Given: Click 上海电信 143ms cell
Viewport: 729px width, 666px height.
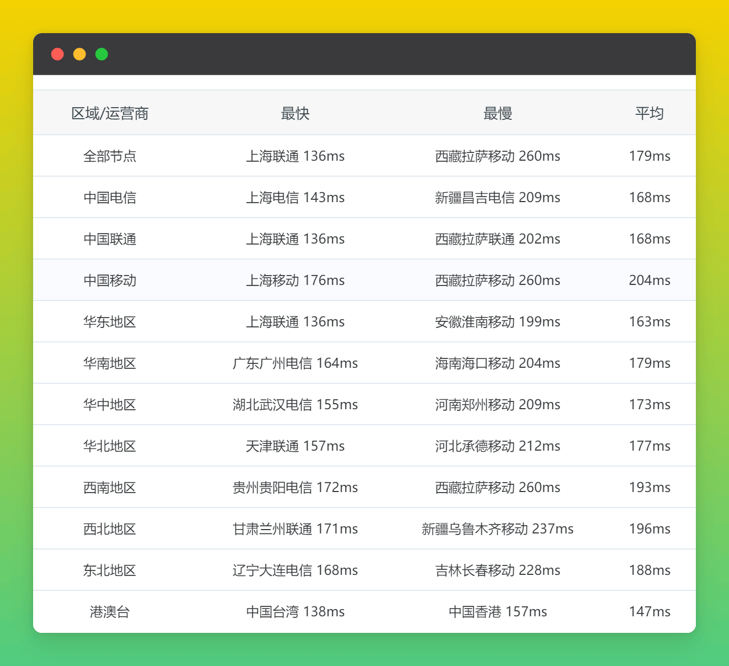Looking at the screenshot, I should (x=295, y=198).
